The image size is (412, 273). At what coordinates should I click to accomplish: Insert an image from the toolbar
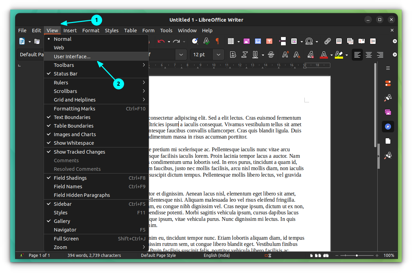click(x=247, y=41)
